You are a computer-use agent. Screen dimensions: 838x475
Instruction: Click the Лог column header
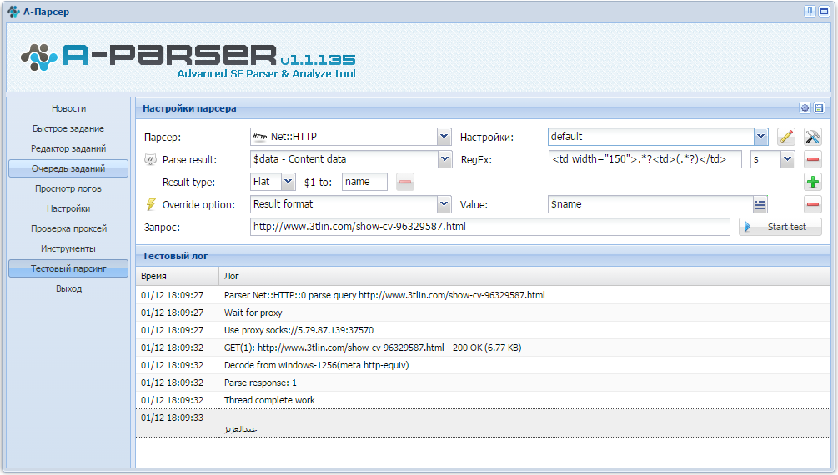[524, 276]
